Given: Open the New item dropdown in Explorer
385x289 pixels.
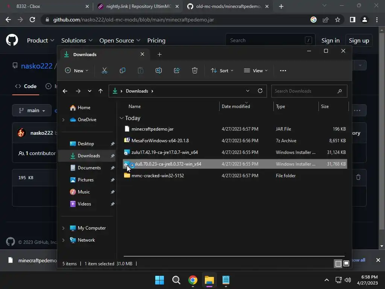Looking at the screenshot, I should coord(77,70).
